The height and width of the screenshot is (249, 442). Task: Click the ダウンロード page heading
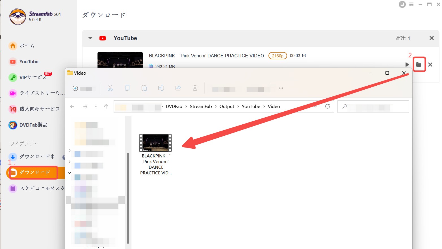104,15
